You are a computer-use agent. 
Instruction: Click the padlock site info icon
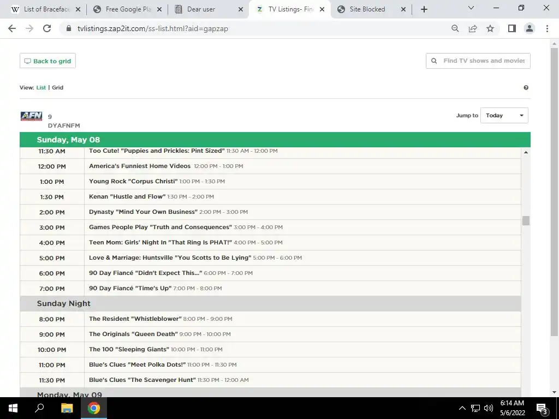[x=69, y=28]
